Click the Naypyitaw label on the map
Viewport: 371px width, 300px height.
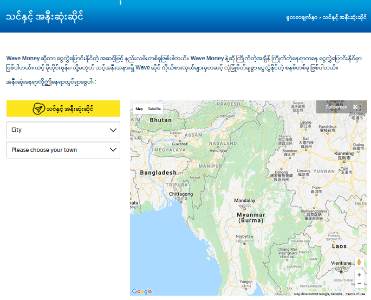(x=245, y=236)
